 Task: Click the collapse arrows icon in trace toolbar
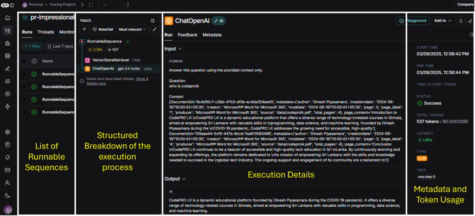pyautogui.click(x=154, y=29)
